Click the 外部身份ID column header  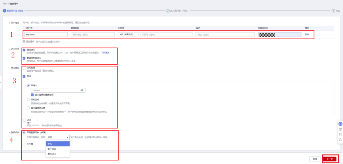coord(263,28)
